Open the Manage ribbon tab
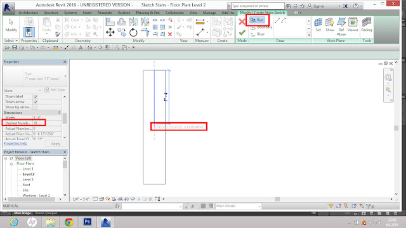 tap(209, 13)
